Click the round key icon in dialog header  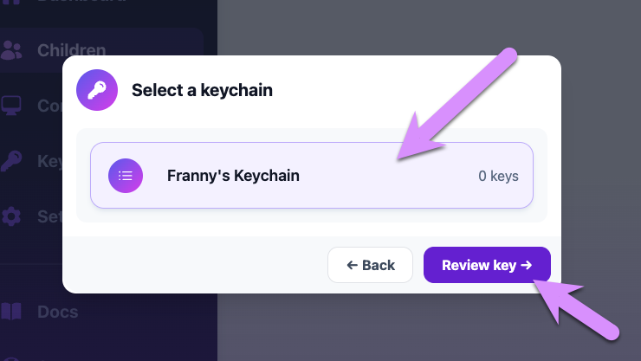[x=97, y=90]
